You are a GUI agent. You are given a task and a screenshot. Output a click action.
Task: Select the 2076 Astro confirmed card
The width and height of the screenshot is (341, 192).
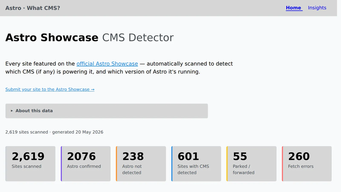(86, 164)
